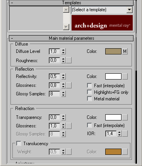Enable Metal material checkbox
This screenshot has width=142, height=166.
pos(89,99)
